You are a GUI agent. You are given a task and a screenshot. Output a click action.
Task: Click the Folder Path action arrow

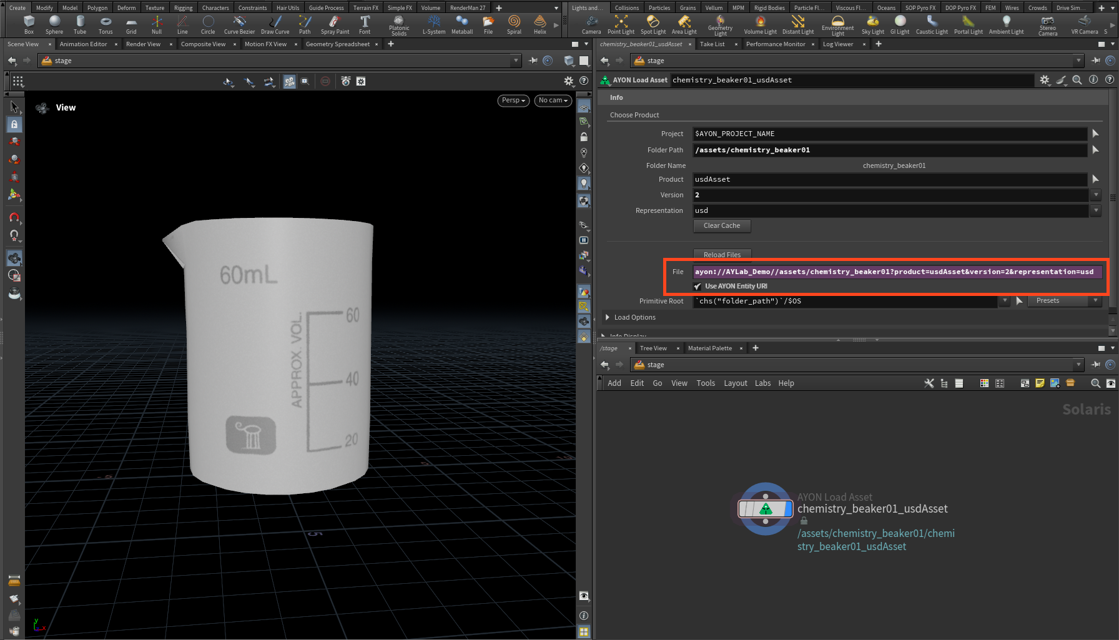coord(1095,150)
